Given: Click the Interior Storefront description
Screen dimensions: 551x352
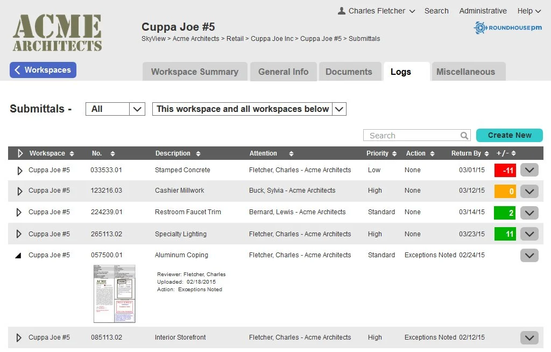Looking at the screenshot, I should (x=180, y=337).
